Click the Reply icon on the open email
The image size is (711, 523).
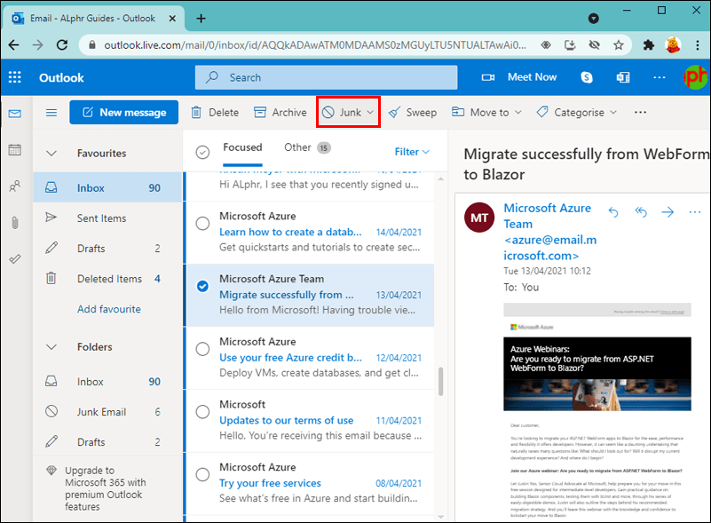613,212
